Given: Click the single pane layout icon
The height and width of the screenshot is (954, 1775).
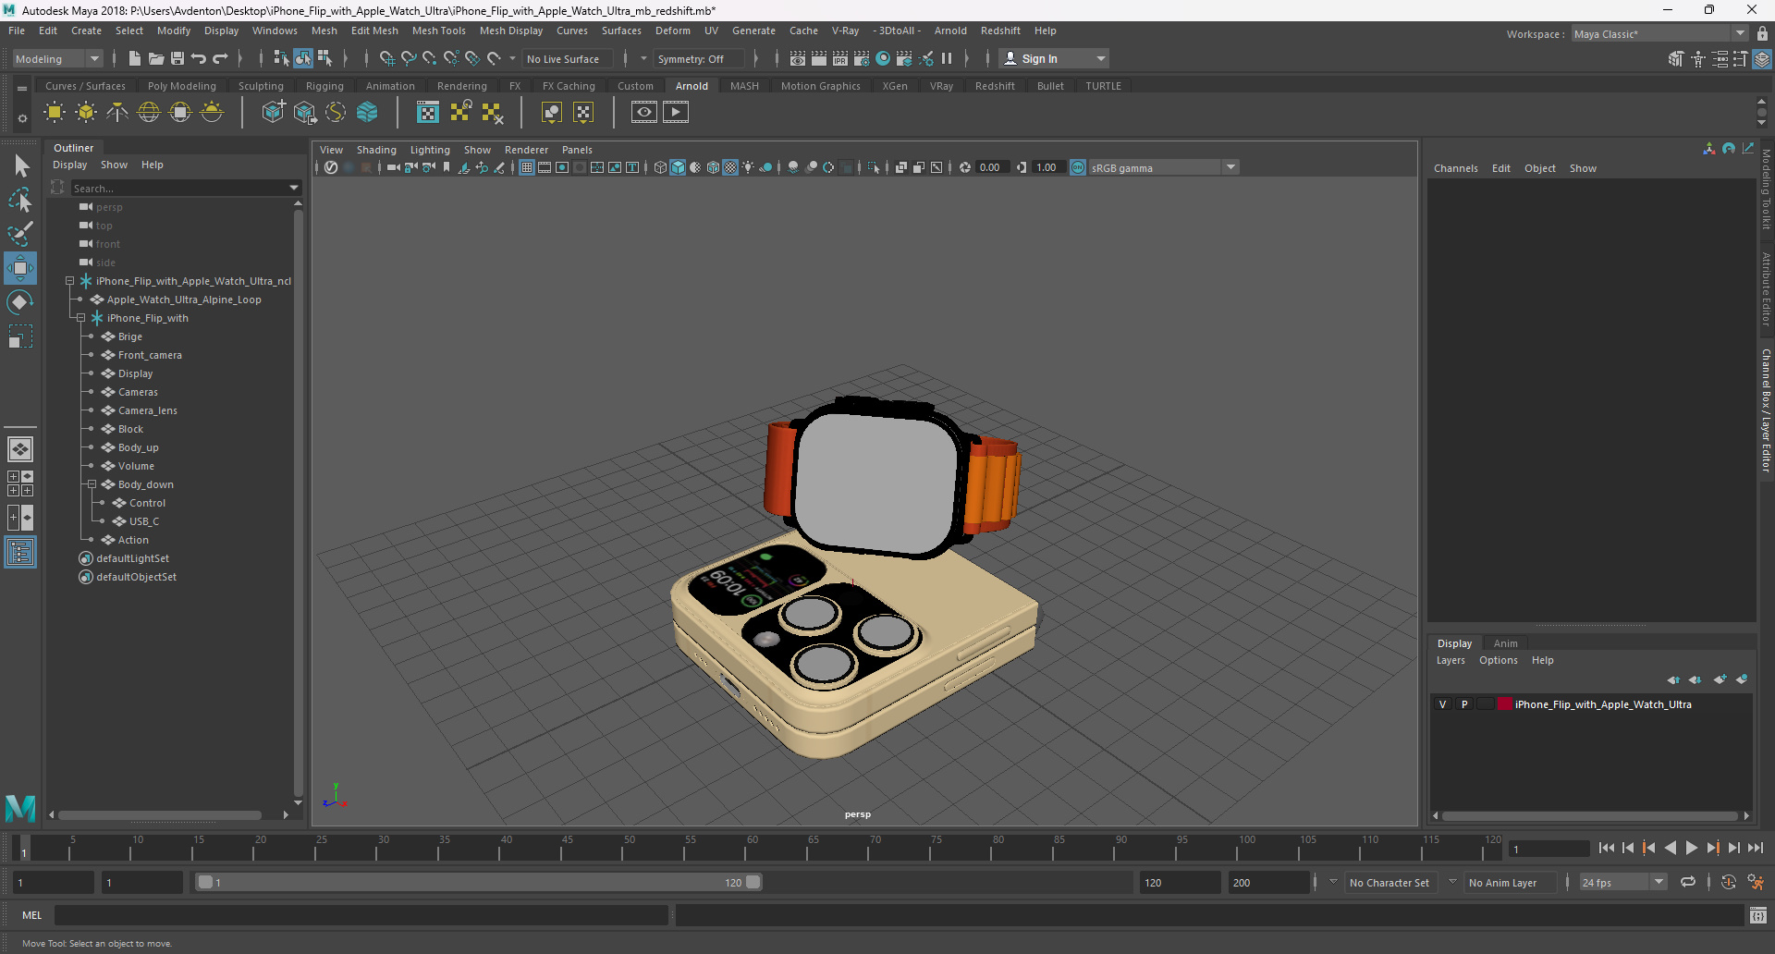Looking at the screenshot, I should pos(20,449).
